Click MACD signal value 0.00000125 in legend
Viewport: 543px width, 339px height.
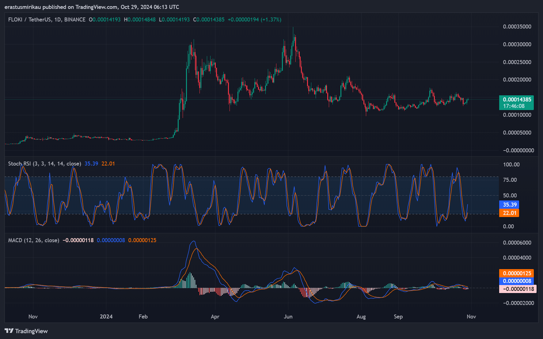[142, 240]
